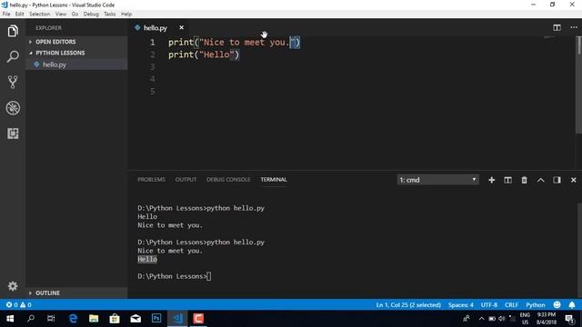Close the terminal panel

coord(574,180)
